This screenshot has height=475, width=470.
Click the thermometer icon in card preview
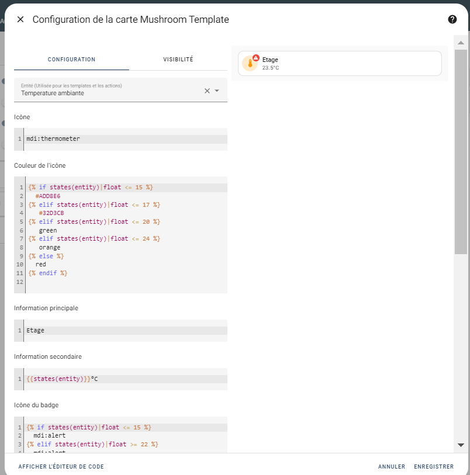250,64
